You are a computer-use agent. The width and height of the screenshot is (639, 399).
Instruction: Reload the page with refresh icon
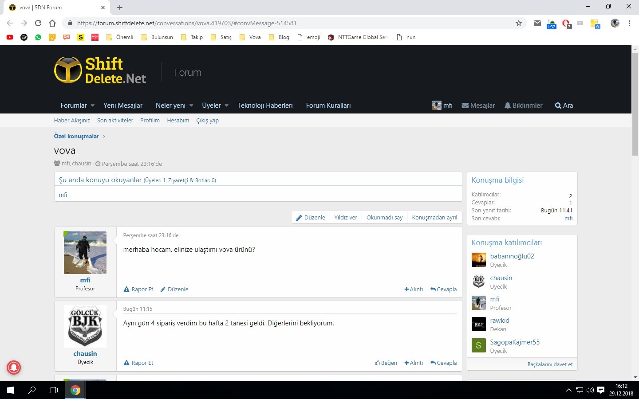[x=38, y=23]
